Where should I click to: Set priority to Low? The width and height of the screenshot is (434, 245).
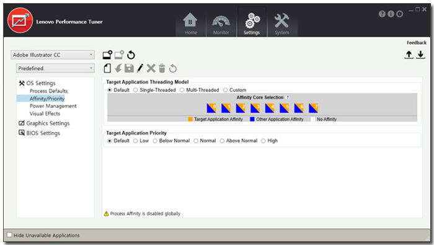click(135, 141)
